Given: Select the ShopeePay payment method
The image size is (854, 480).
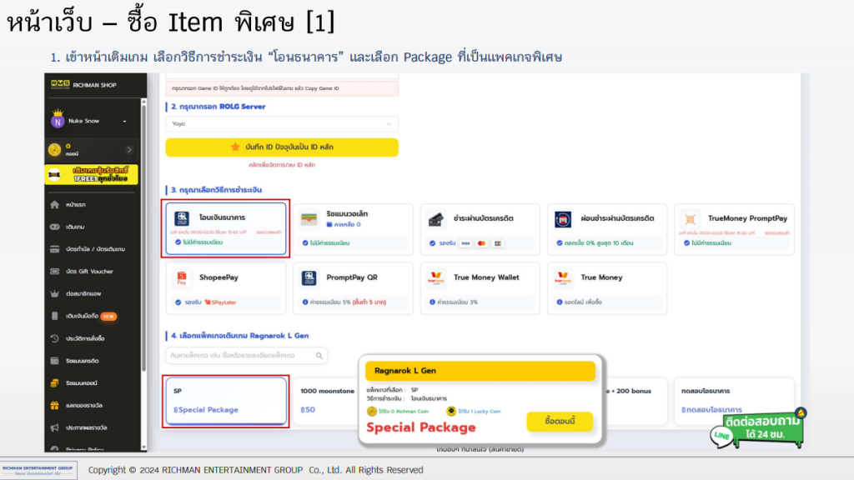Looking at the screenshot, I should tap(226, 287).
